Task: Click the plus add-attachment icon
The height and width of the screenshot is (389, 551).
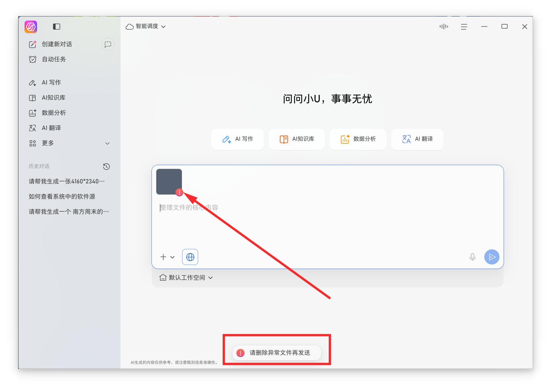Action: pyautogui.click(x=163, y=257)
